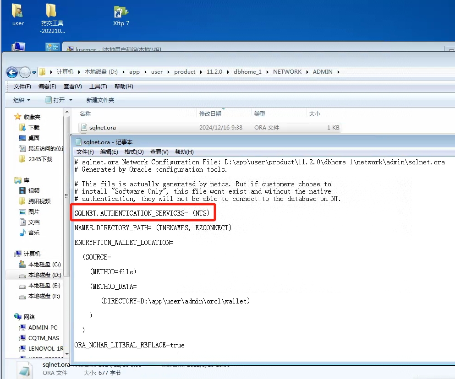Click the 打开 toolbar button

pos(55,100)
